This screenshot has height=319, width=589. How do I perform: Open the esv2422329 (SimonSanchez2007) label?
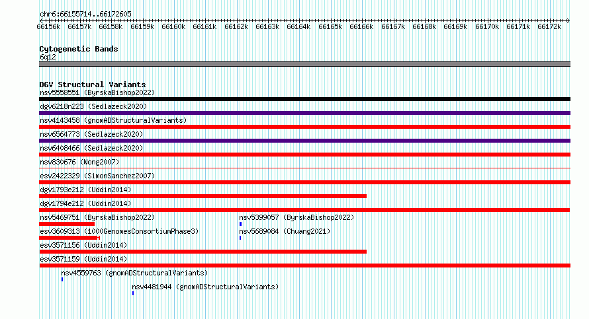pos(97,176)
